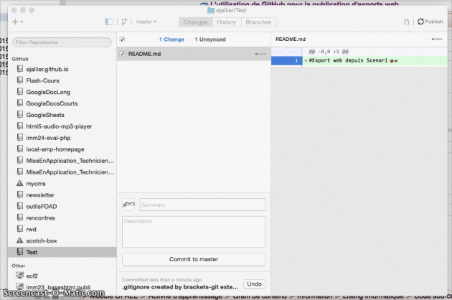This screenshot has width=452, height=300.
Task: Switch to the Branches tab
Action: pos(258,22)
